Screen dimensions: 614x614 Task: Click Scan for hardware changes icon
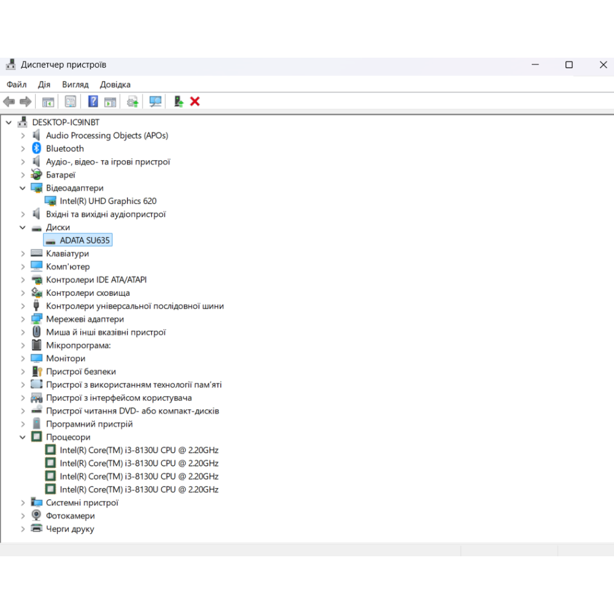(155, 101)
